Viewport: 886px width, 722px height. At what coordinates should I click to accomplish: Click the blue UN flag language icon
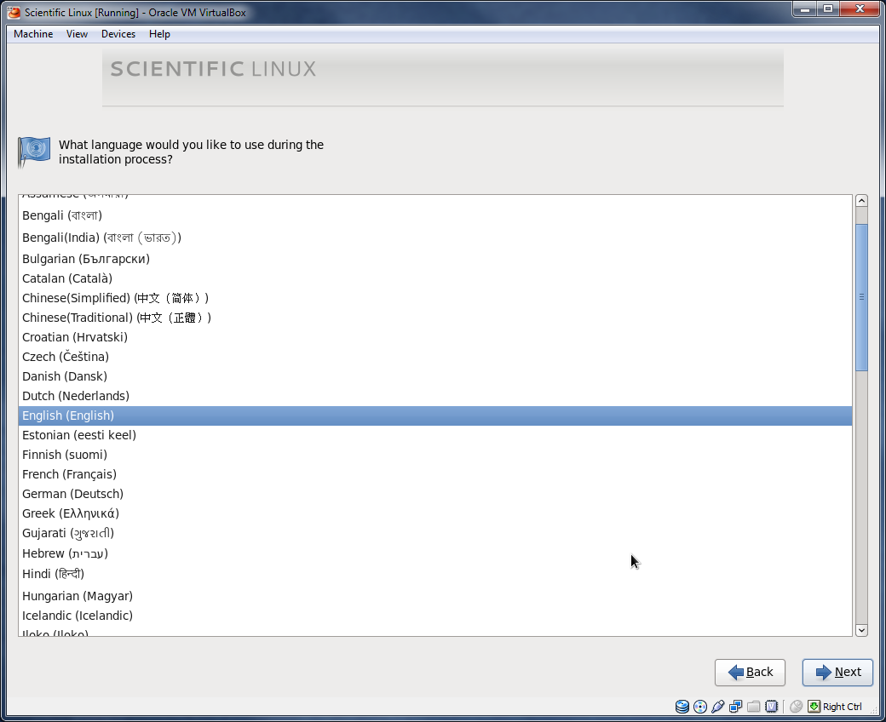(34, 152)
